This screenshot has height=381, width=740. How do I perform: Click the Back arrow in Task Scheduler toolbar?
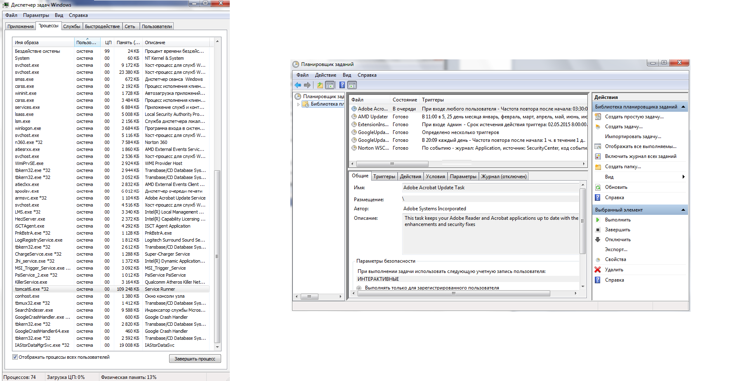298,85
